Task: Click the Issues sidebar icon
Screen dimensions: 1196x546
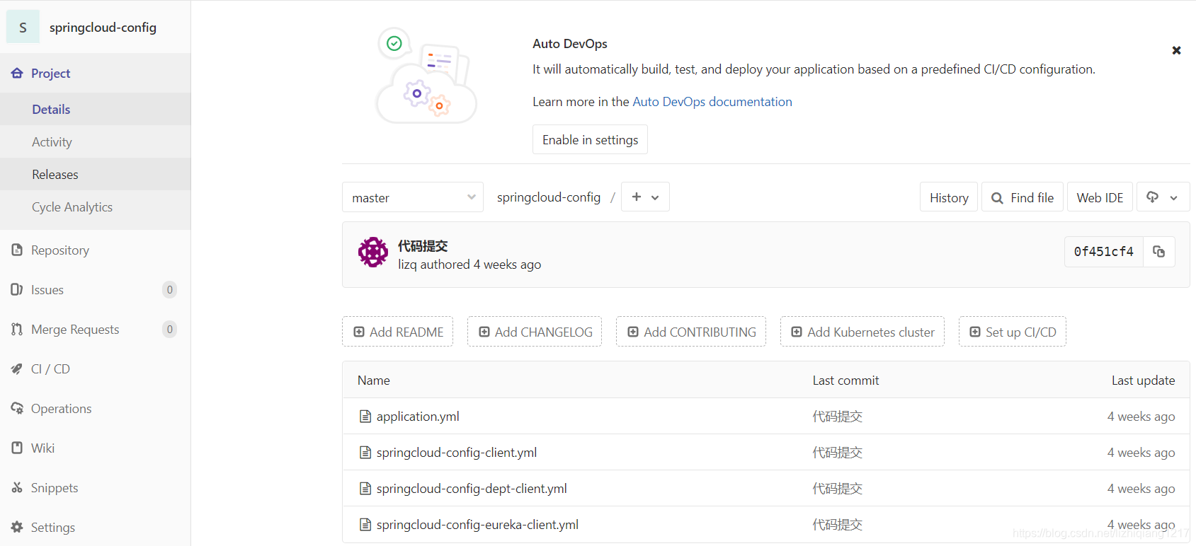Action: (17, 289)
